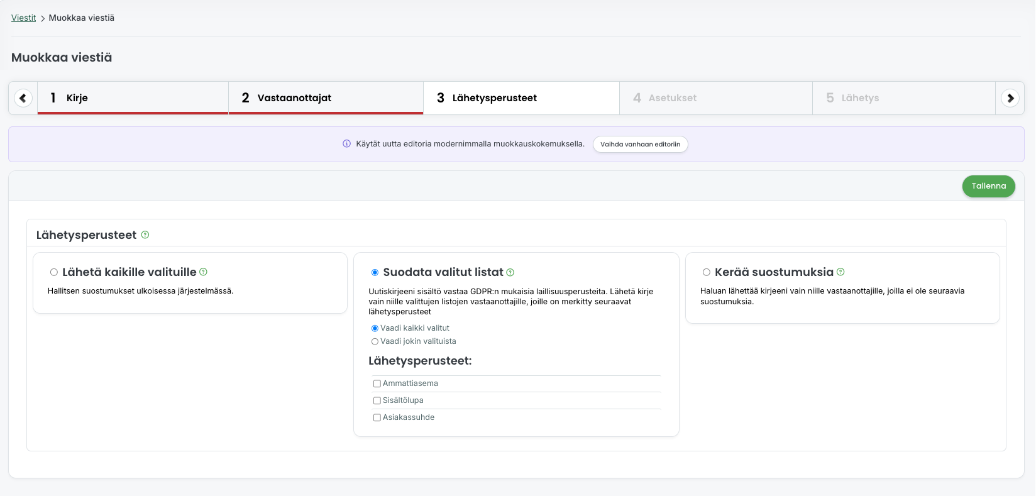Screen dimensions: 1036x496
Task: Click the previous step arrow icon
Action: (x=23, y=98)
